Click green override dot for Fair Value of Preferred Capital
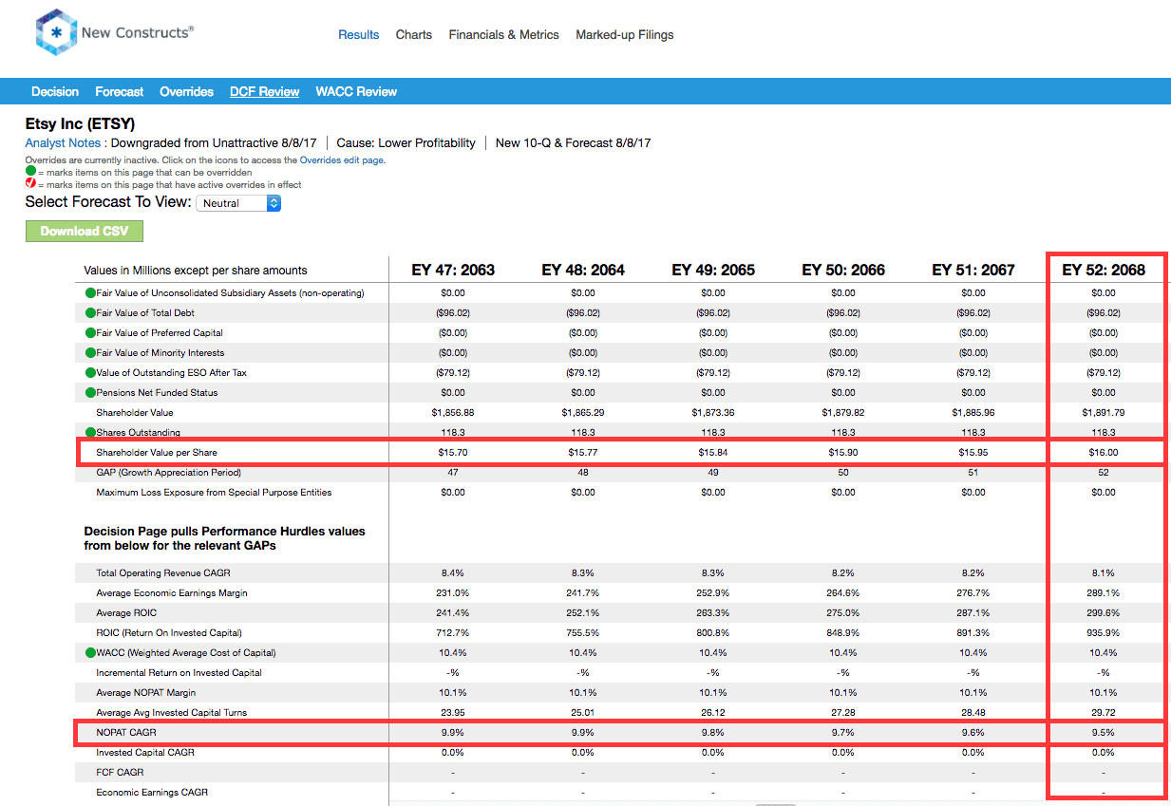This screenshot has height=806, width=1171. pos(90,333)
